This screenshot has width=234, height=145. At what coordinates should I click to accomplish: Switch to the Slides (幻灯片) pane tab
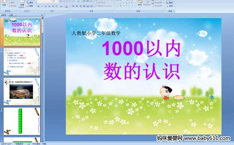click(x=4, y=15)
